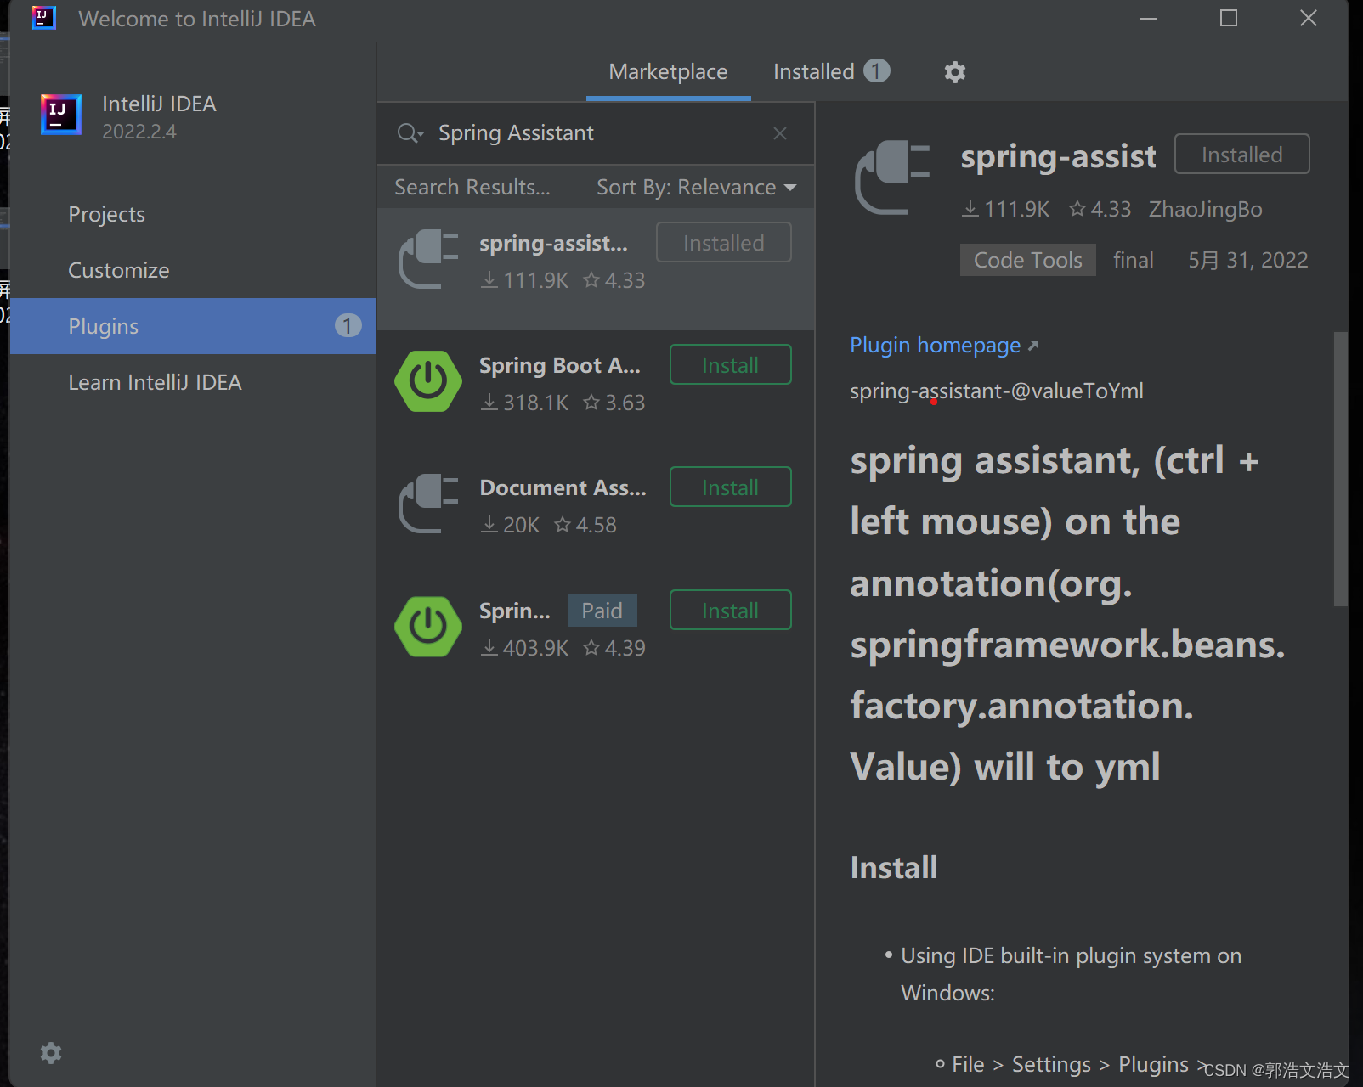Click the spring-assistant-@valueToYml text

click(997, 391)
